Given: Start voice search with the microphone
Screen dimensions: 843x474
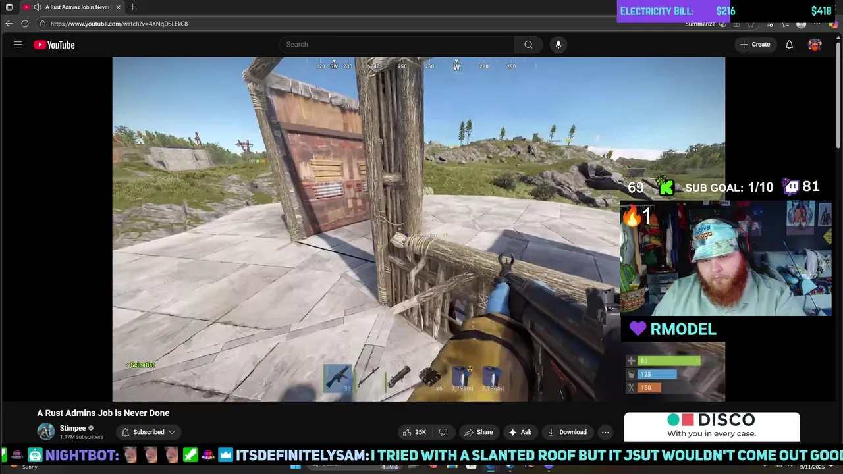Looking at the screenshot, I should pyautogui.click(x=558, y=45).
